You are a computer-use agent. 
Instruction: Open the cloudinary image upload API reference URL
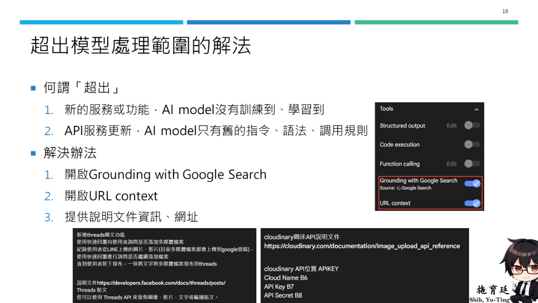click(362, 246)
